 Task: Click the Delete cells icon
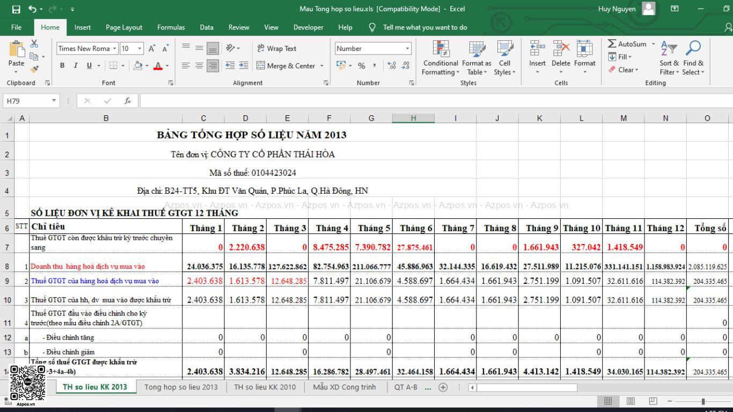561,49
